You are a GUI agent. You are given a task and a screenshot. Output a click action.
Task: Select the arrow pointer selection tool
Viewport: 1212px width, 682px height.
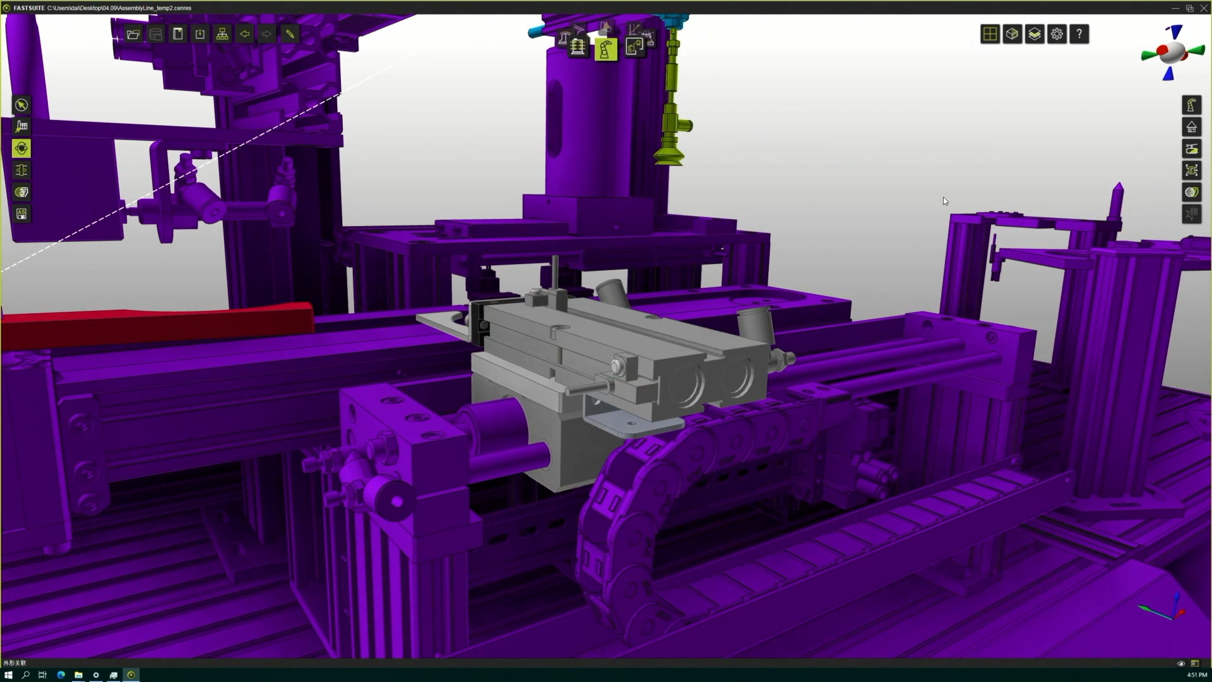[21, 105]
